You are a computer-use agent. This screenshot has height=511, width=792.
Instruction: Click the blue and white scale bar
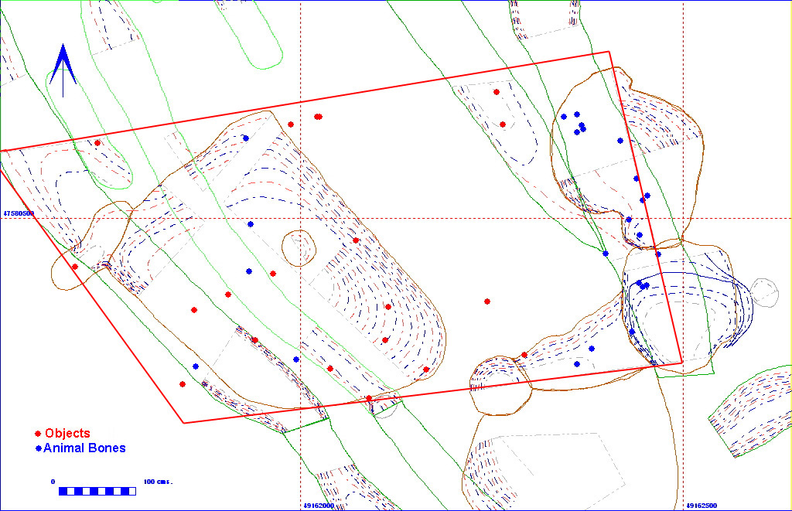97,491
